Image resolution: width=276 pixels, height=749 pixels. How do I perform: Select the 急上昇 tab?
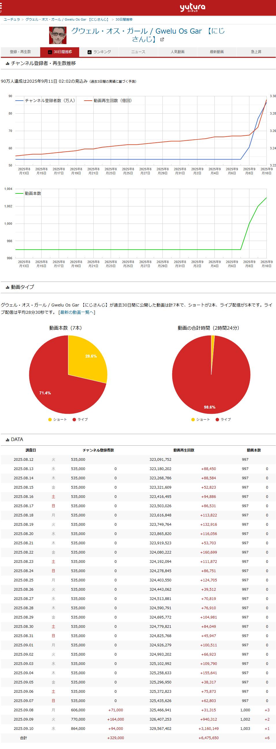256,52
